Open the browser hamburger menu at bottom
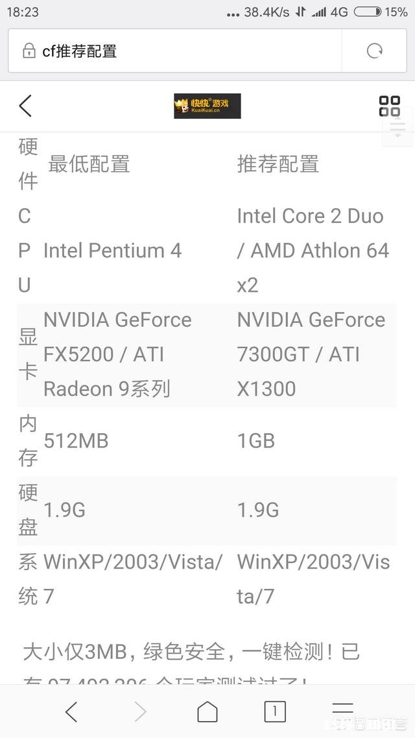Viewport: 415px width, 738px height. [342, 710]
